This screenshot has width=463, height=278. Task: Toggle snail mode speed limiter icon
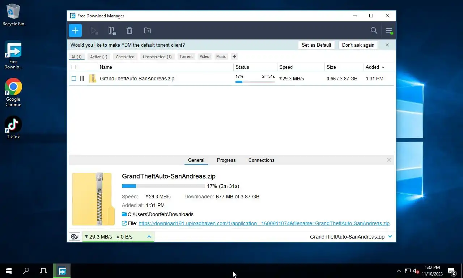point(75,237)
